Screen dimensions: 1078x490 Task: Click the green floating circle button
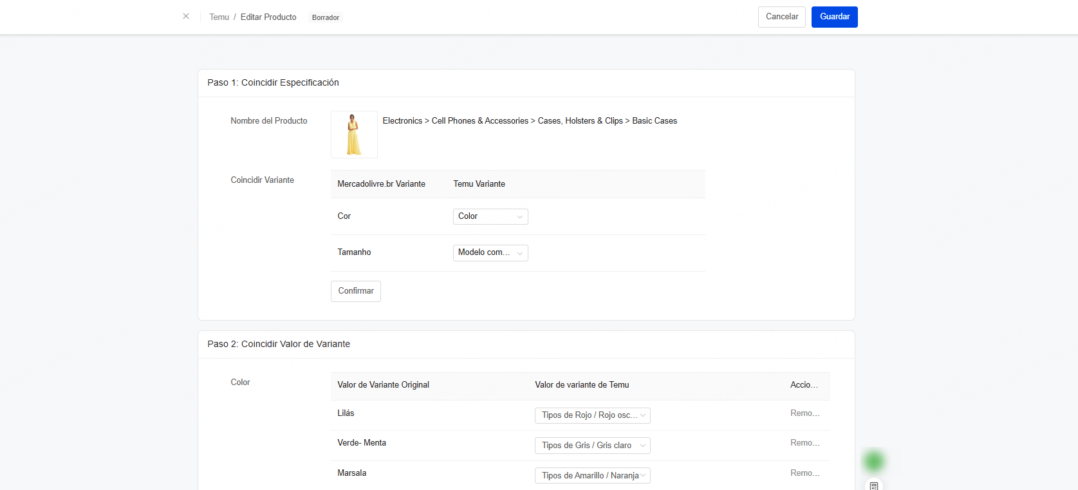tap(873, 461)
